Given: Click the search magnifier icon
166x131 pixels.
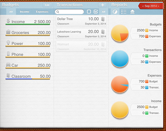Looking at the screenshot, I should coord(58,12).
